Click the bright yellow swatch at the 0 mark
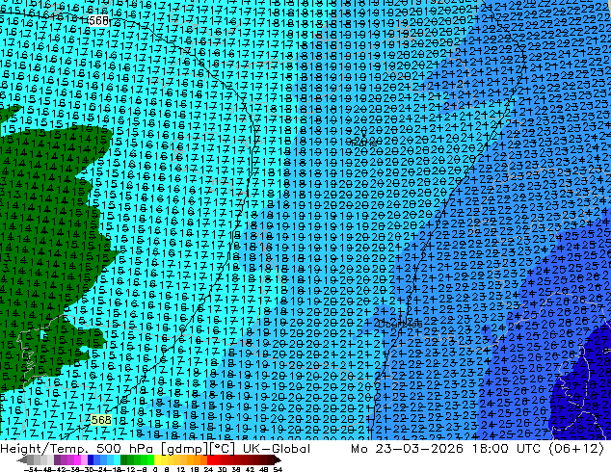The width and height of the screenshot is (611, 472). point(157,460)
